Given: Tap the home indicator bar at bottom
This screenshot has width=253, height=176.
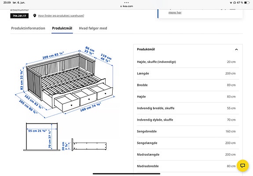Looking at the screenshot, I should (127, 174).
